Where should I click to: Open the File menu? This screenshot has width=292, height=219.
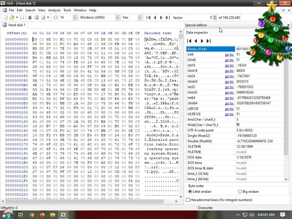coord(11,10)
